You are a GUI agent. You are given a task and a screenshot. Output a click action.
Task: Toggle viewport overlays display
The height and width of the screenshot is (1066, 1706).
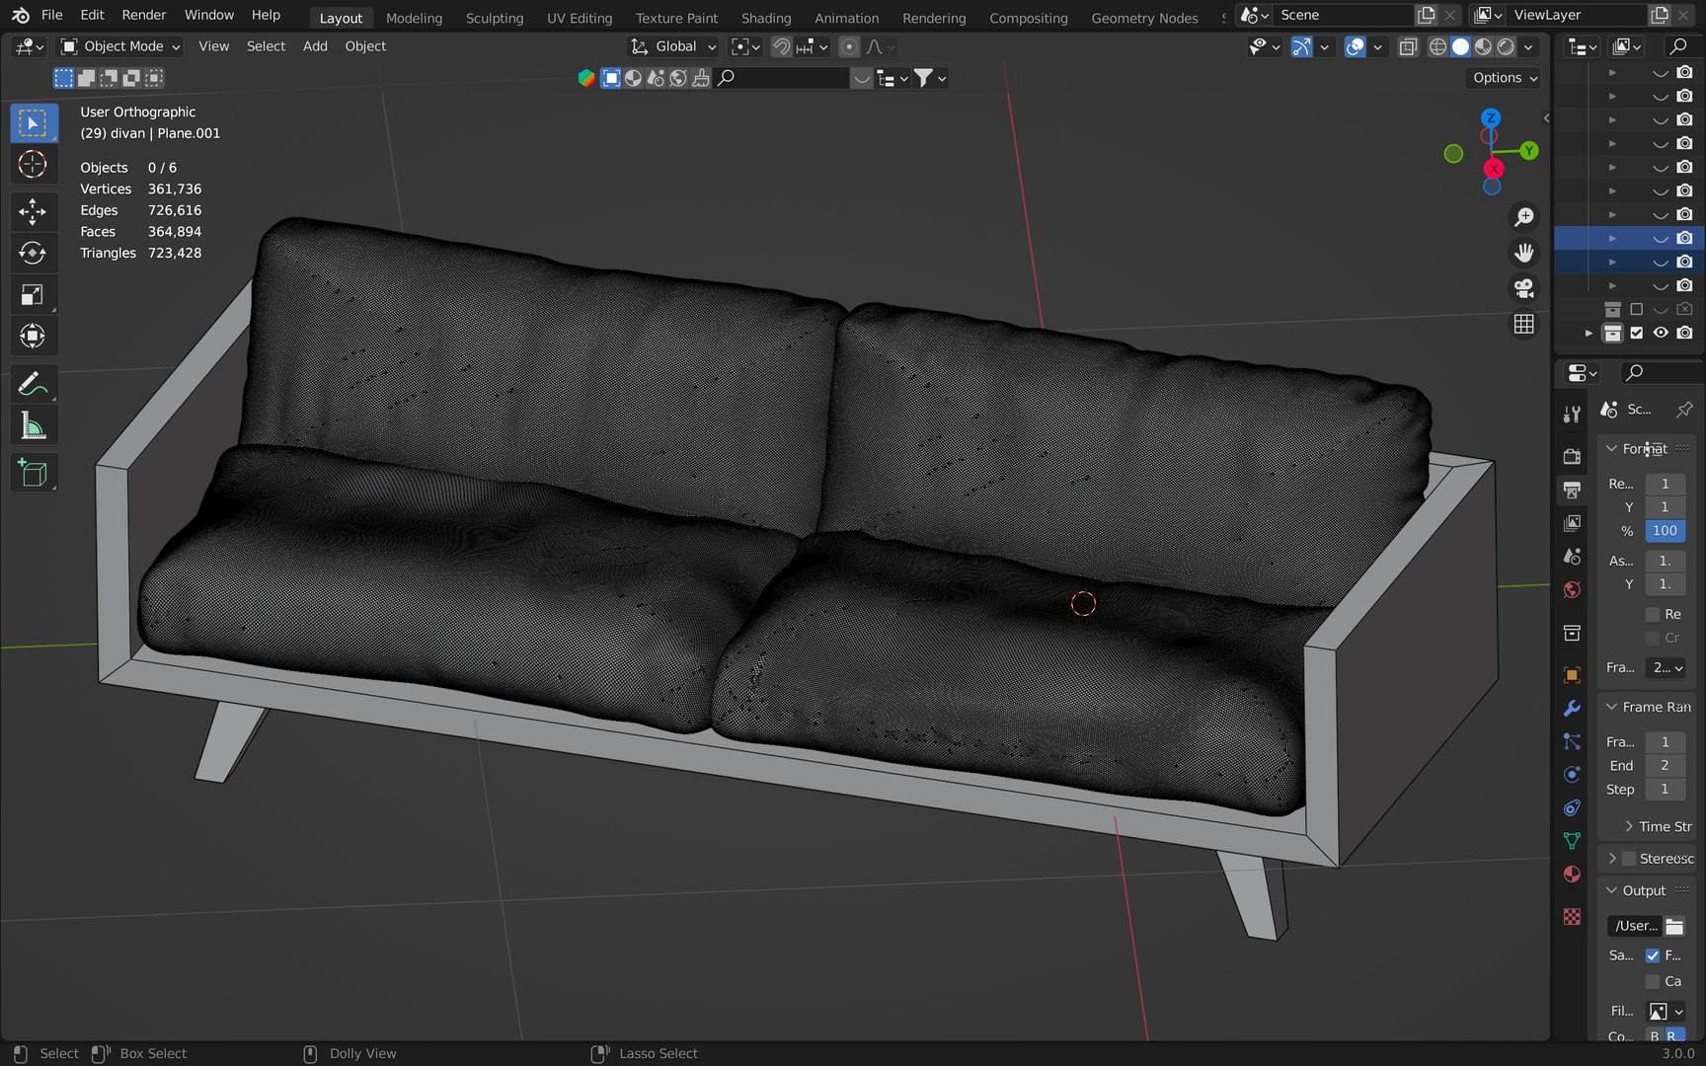click(x=1356, y=46)
